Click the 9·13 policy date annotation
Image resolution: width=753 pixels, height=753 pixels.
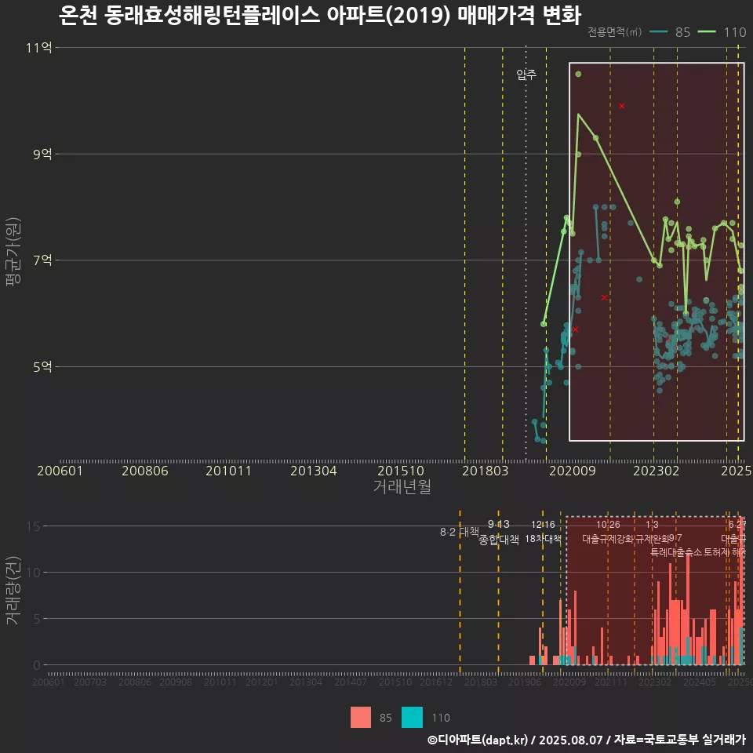click(499, 524)
